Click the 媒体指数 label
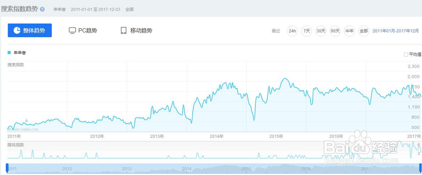The height and width of the screenshot is (175, 422). click(16, 145)
